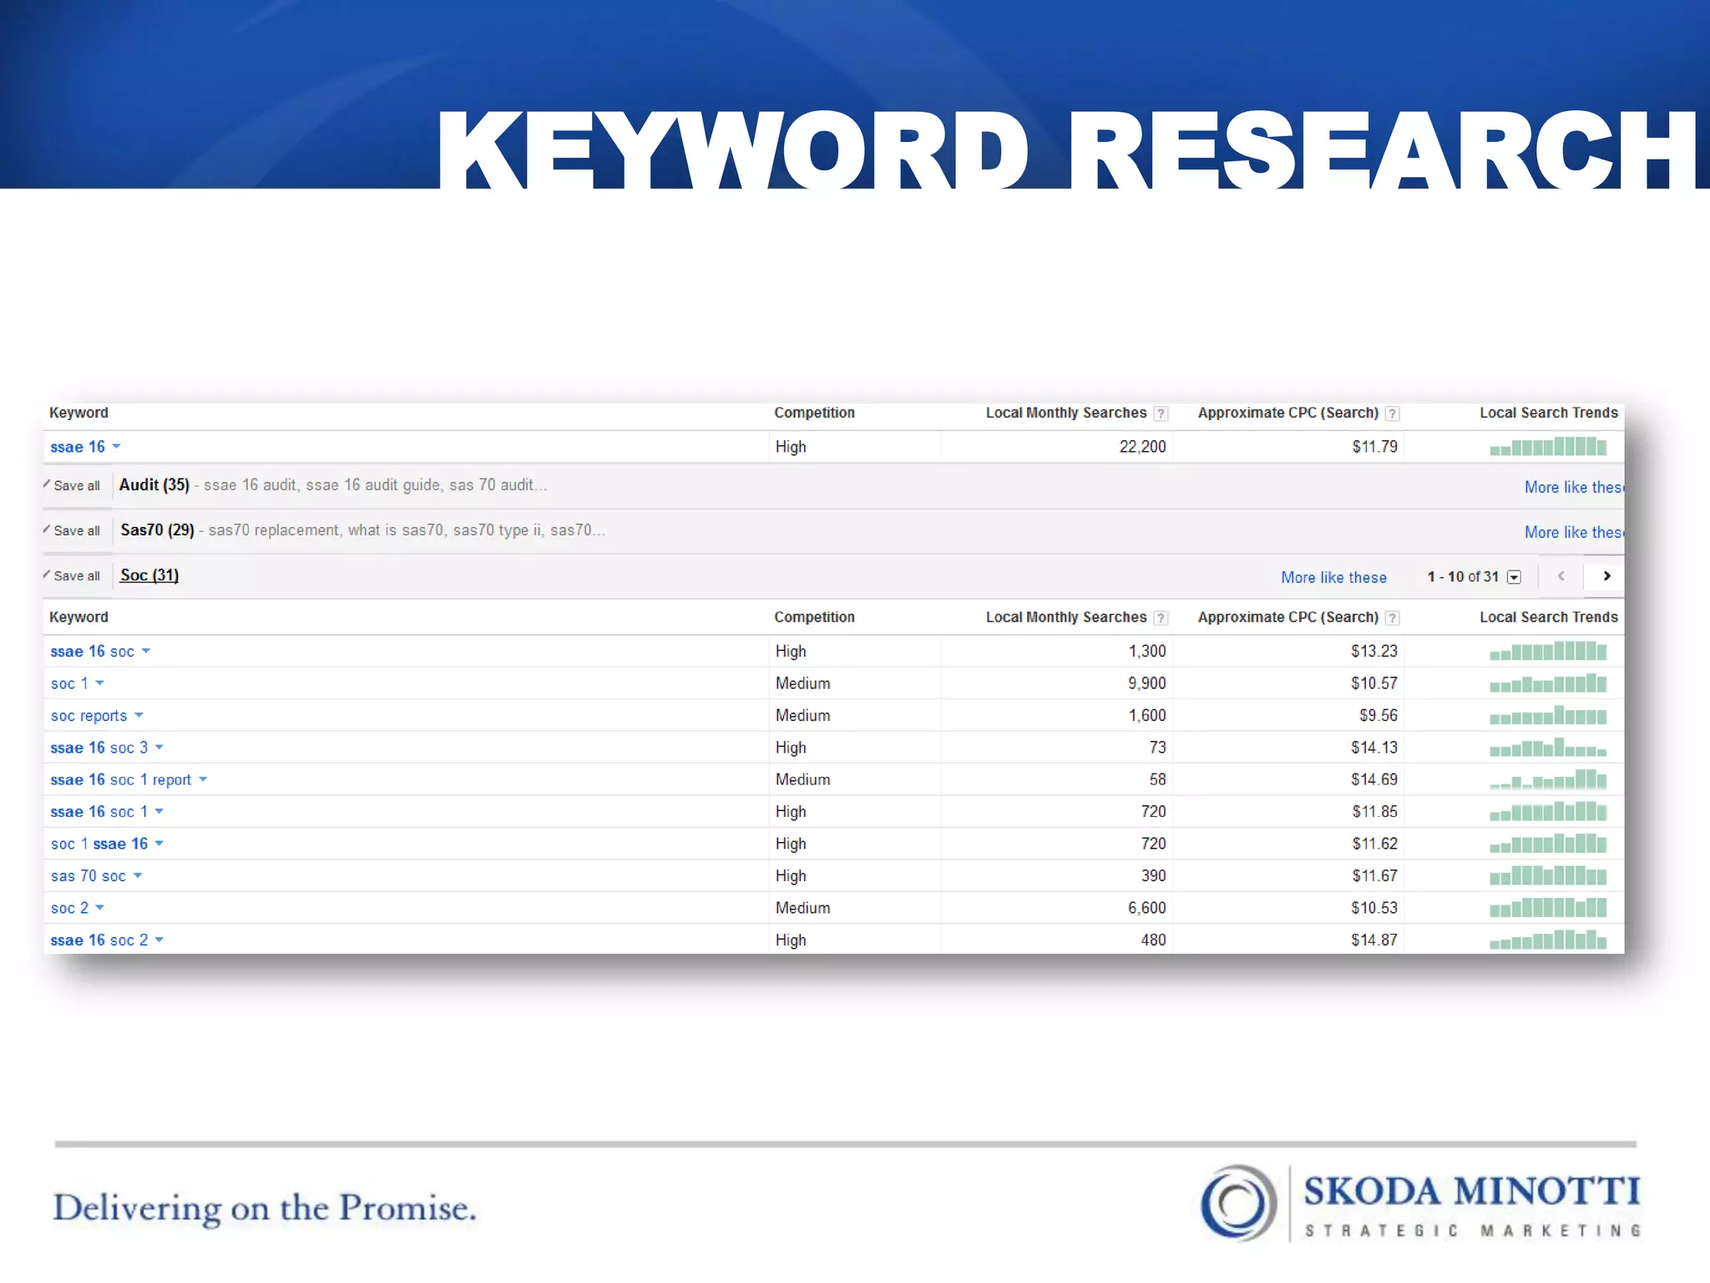Open dropdown arrow for 'ssae 16 soc 1 report'

pos(203,780)
